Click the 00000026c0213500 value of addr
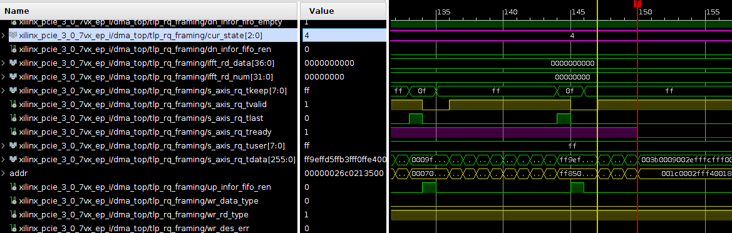This screenshot has height=233, width=732. [x=344, y=173]
